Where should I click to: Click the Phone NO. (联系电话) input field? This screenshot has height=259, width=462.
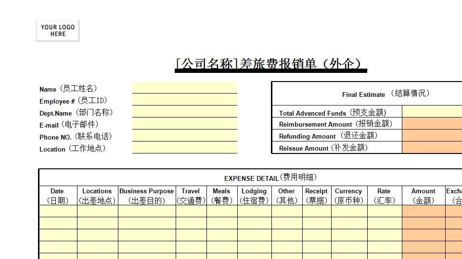pyautogui.click(x=185, y=135)
